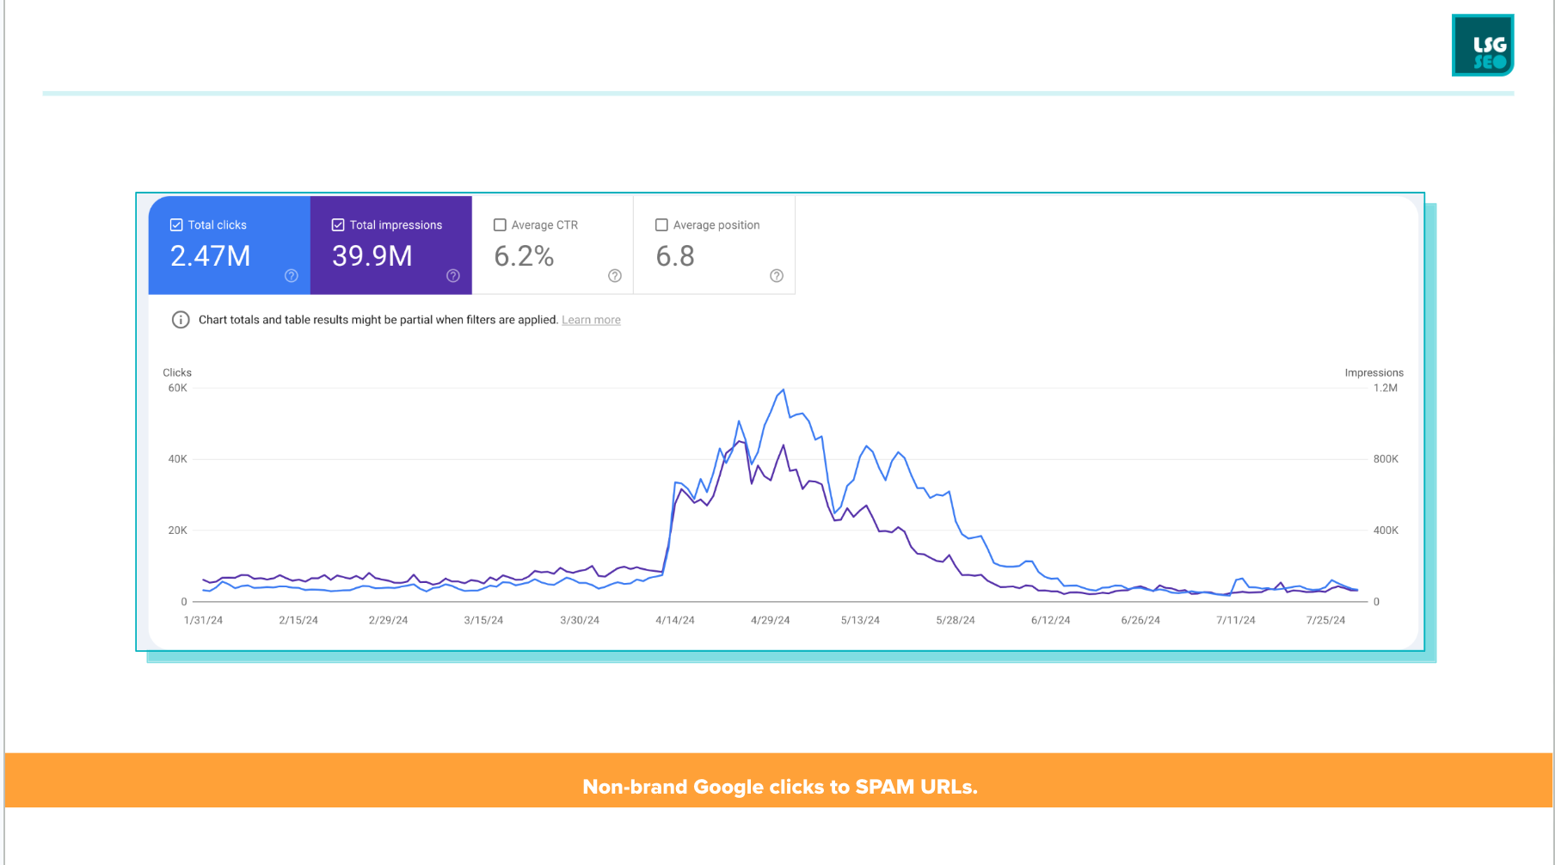Open help icon on Total impressions card

[x=453, y=276]
